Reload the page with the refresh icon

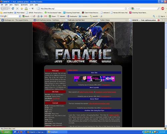[x=13, y=9]
